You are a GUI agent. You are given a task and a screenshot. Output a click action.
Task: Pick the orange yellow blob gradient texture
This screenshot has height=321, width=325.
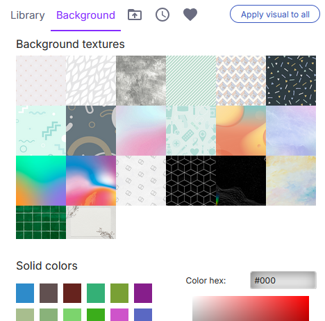pos(241,131)
